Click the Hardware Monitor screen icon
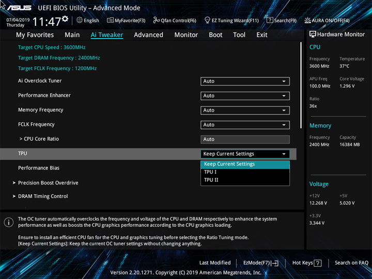Image resolution: width=372 pixels, height=279 pixels. click(x=313, y=34)
